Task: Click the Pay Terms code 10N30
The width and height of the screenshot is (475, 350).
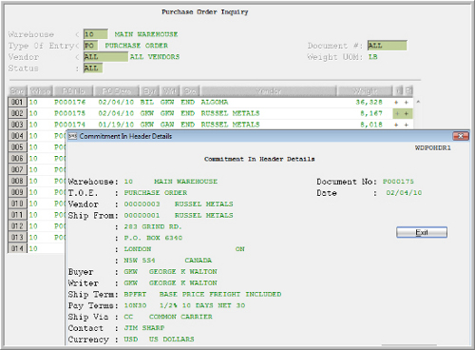Action: [x=135, y=305]
